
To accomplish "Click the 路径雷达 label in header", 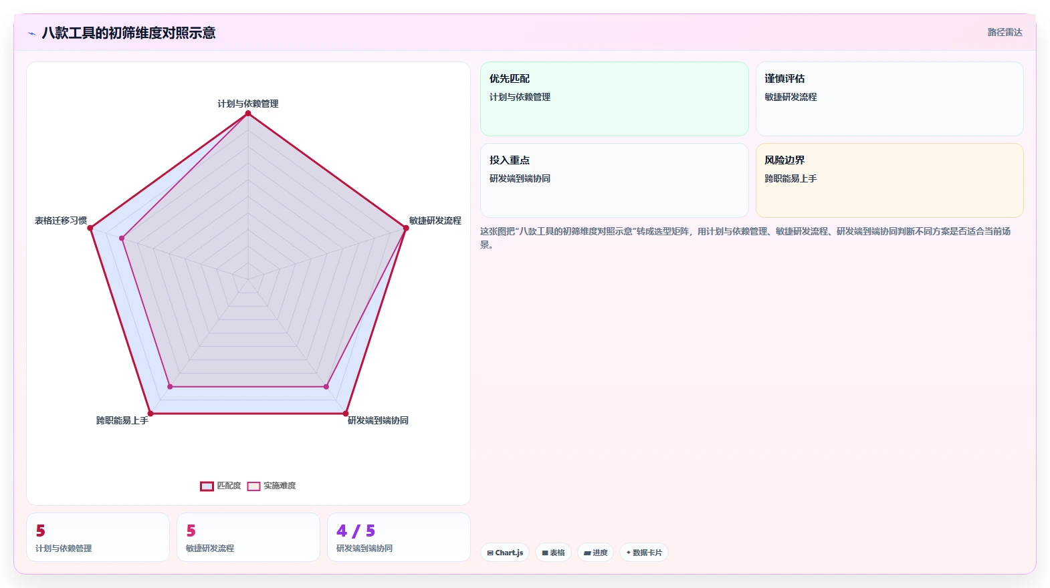I will [x=1005, y=32].
